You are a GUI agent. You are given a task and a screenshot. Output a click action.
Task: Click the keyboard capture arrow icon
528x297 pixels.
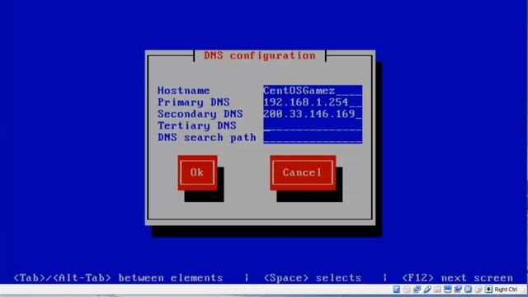click(488, 290)
